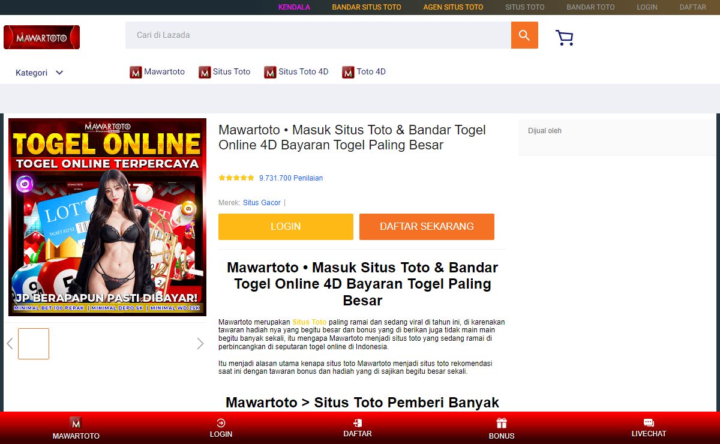The image size is (720, 444).
Task: Click LOGIN in the top bar
Action: coord(647,7)
